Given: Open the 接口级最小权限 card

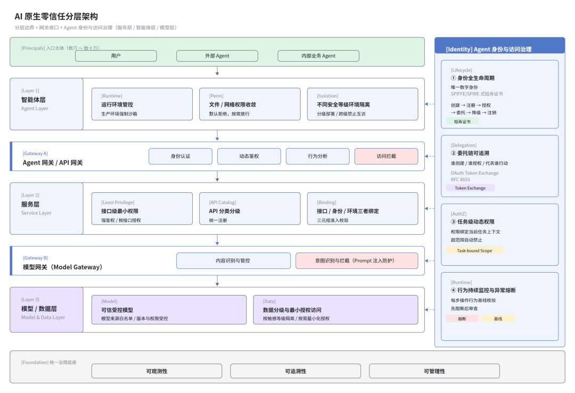Looking at the screenshot, I should (142, 208).
